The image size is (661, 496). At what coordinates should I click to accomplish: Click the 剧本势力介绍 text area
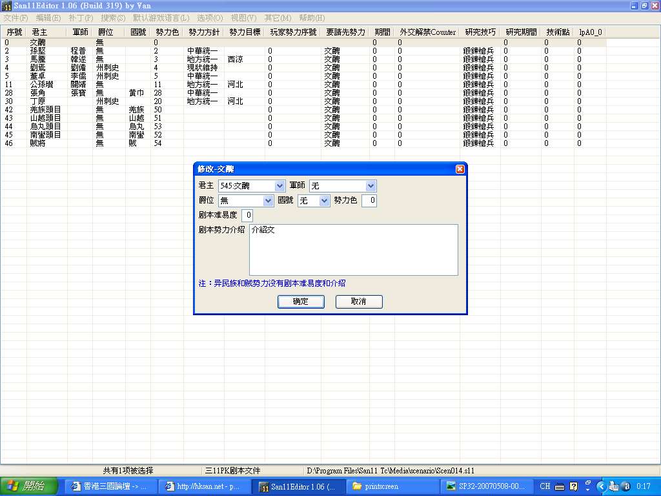click(354, 250)
